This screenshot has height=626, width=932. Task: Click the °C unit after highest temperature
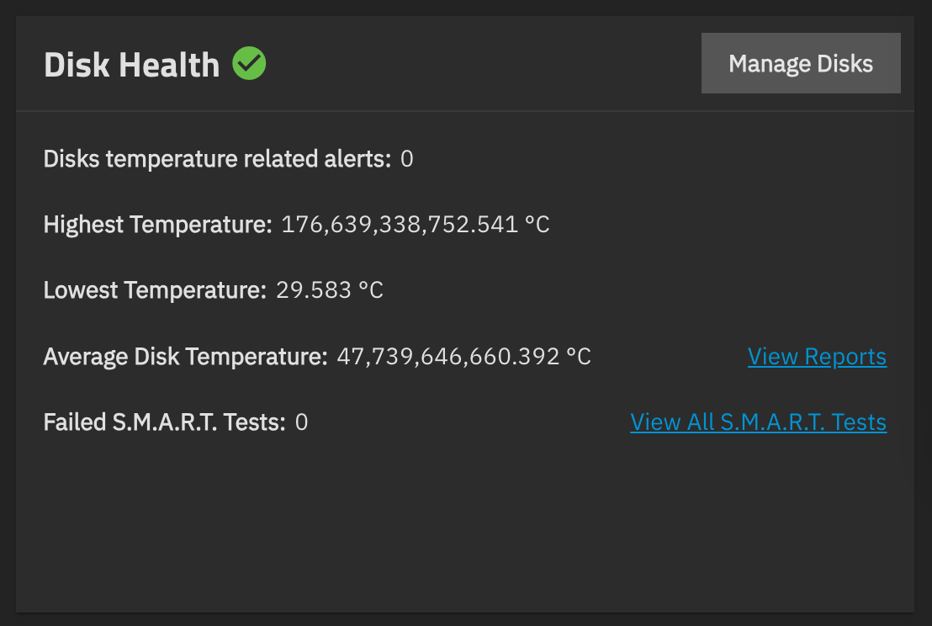coord(537,225)
